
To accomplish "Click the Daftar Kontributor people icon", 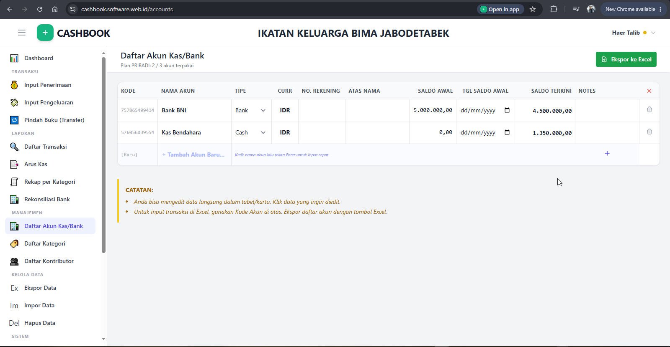I will pyautogui.click(x=14, y=261).
